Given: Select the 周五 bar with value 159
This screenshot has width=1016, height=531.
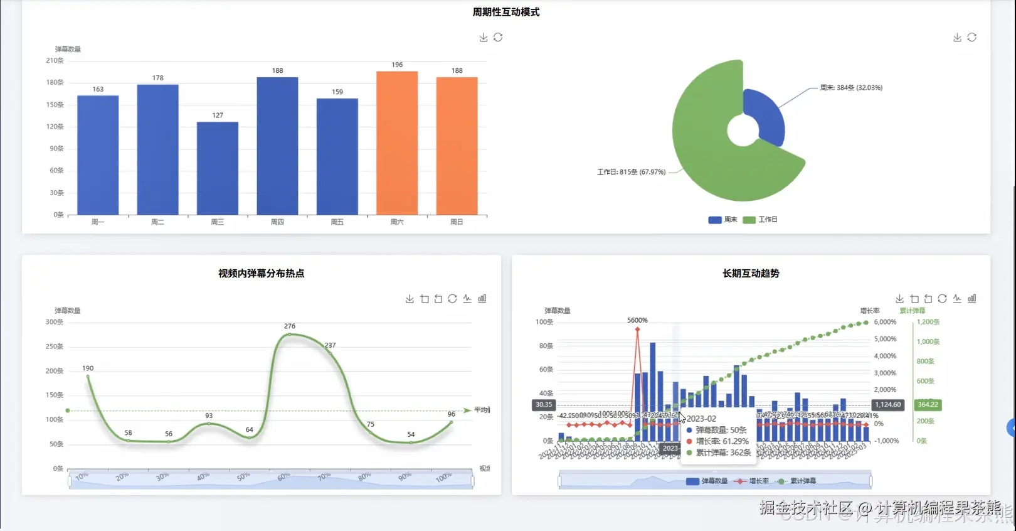Looking at the screenshot, I should click(337, 156).
